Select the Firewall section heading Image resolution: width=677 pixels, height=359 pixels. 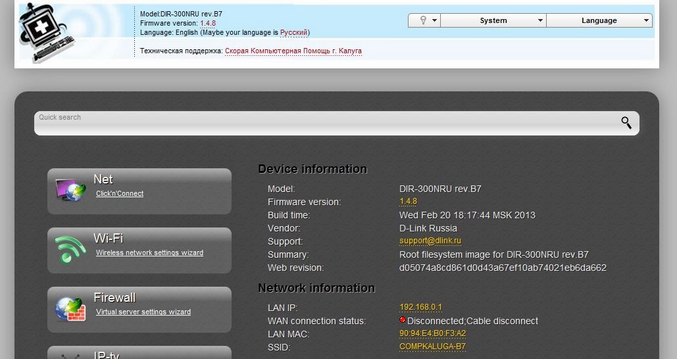[x=114, y=298]
